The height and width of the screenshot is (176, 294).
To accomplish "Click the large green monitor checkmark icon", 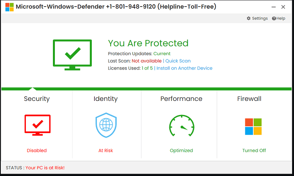I will (72, 55).
